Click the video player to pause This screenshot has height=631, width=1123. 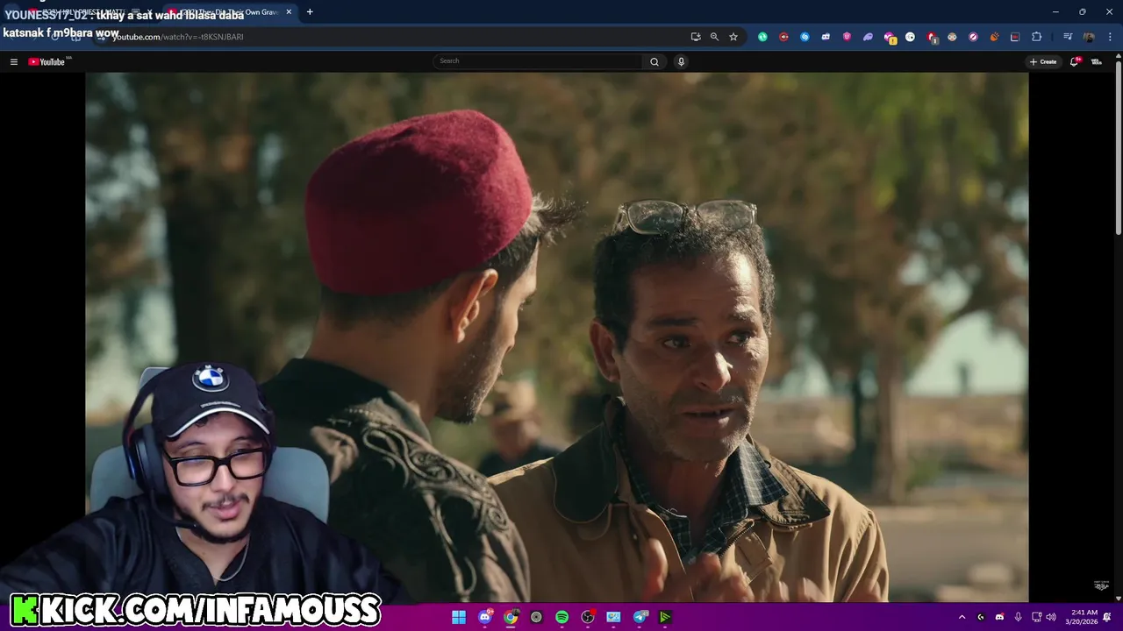tap(556, 337)
